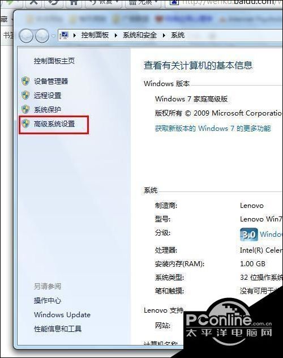Click the shield icon beside 远程设置

(25, 95)
